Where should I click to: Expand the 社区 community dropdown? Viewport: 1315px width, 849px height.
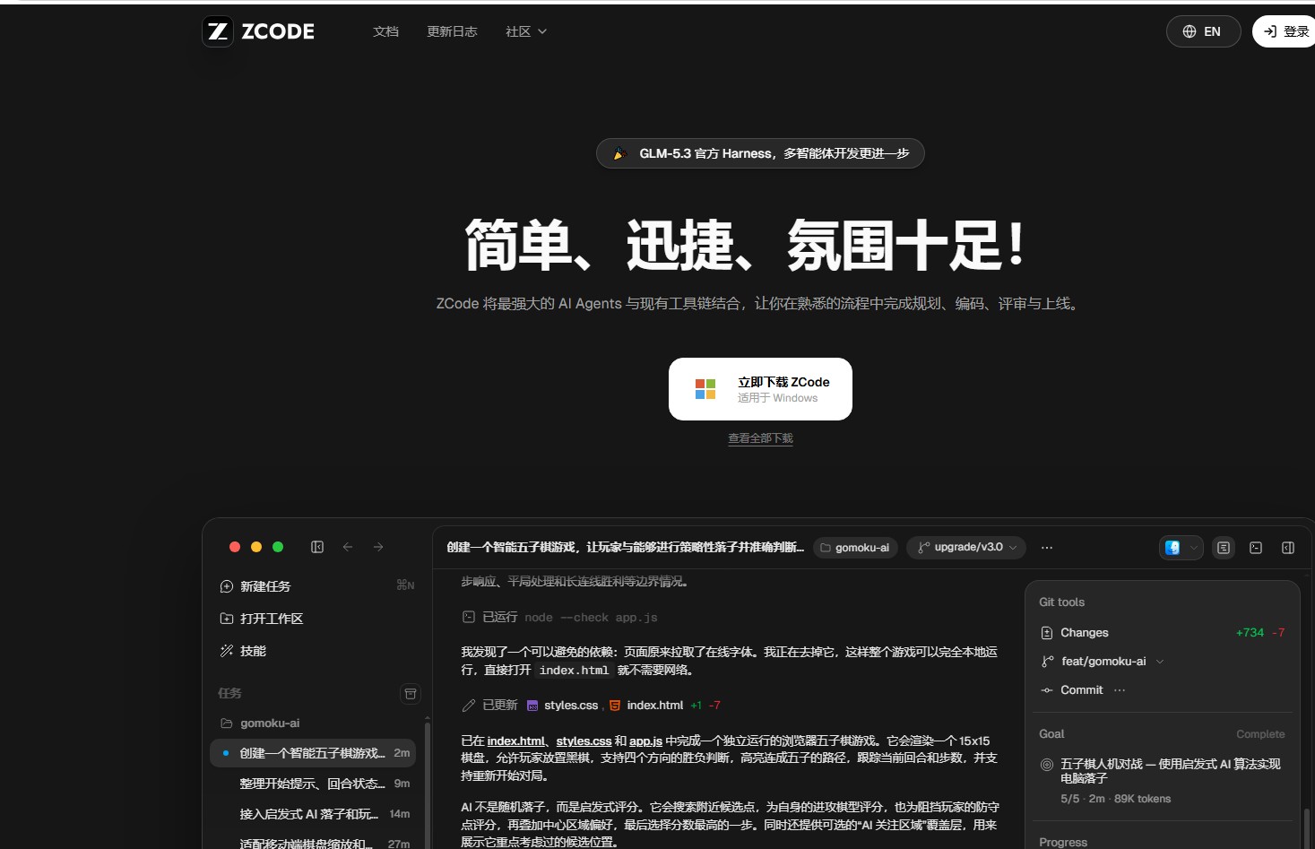click(526, 31)
